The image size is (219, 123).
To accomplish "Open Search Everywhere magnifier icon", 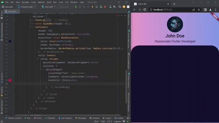I will tap(120, 7).
